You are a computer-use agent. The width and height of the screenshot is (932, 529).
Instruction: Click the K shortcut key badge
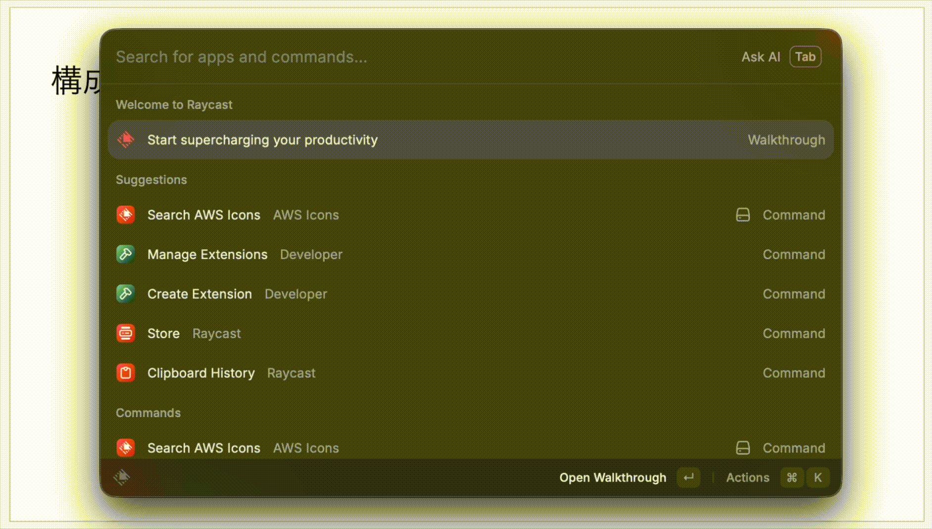click(x=818, y=478)
